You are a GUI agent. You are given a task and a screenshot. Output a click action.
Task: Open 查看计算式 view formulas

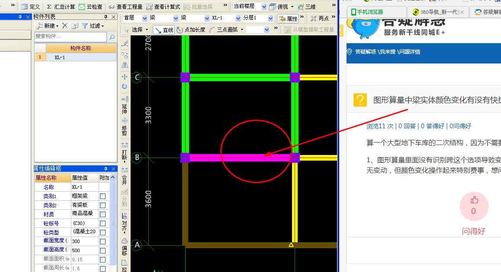coord(163,7)
